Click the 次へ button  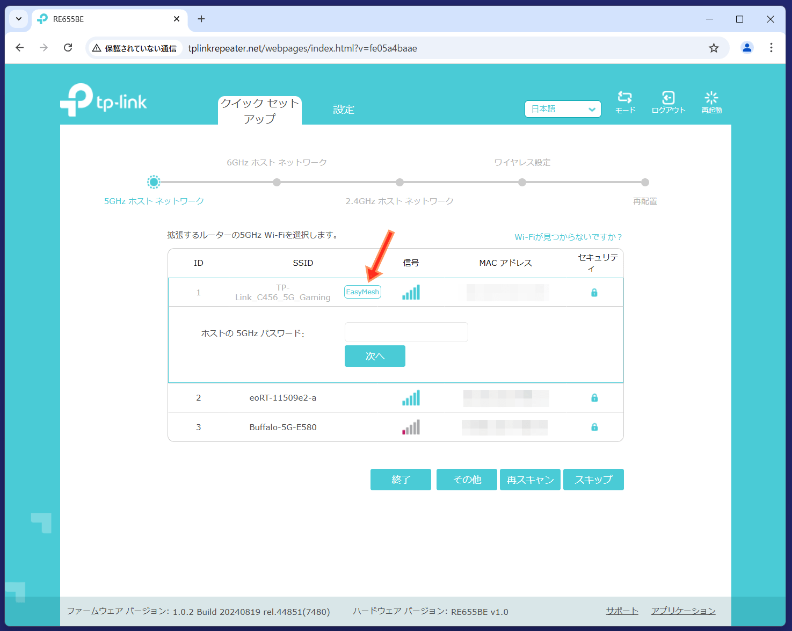click(x=375, y=356)
